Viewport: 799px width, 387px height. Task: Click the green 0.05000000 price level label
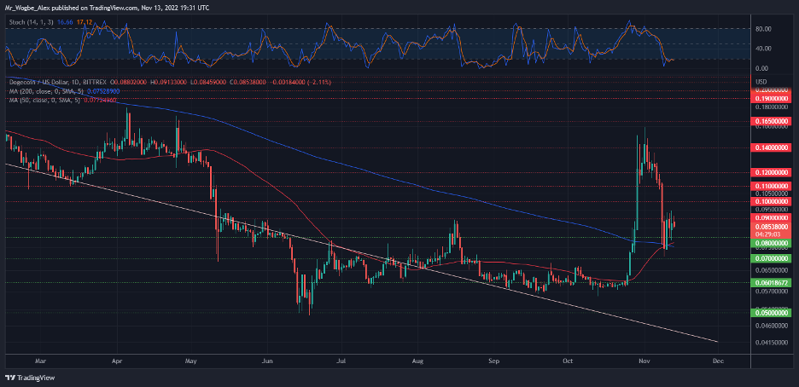pyautogui.click(x=772, y=313)
